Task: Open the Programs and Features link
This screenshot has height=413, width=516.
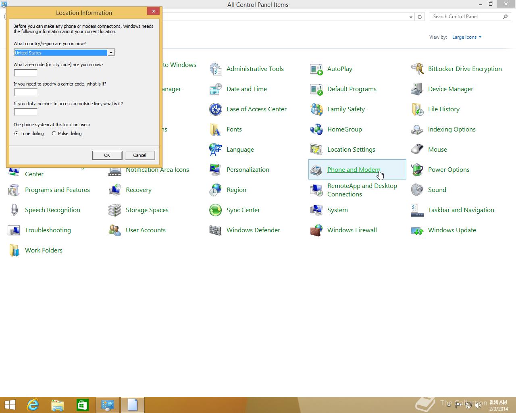Action: click(x=57, y=190)
